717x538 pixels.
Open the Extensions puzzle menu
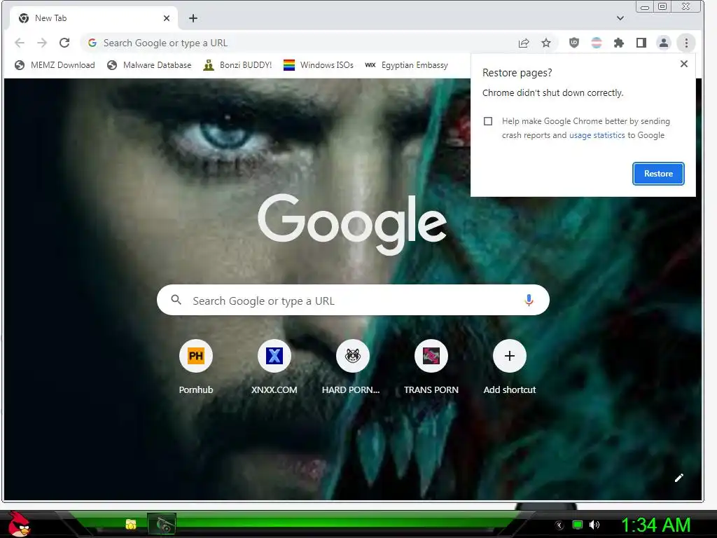click(x=619, y=43)
